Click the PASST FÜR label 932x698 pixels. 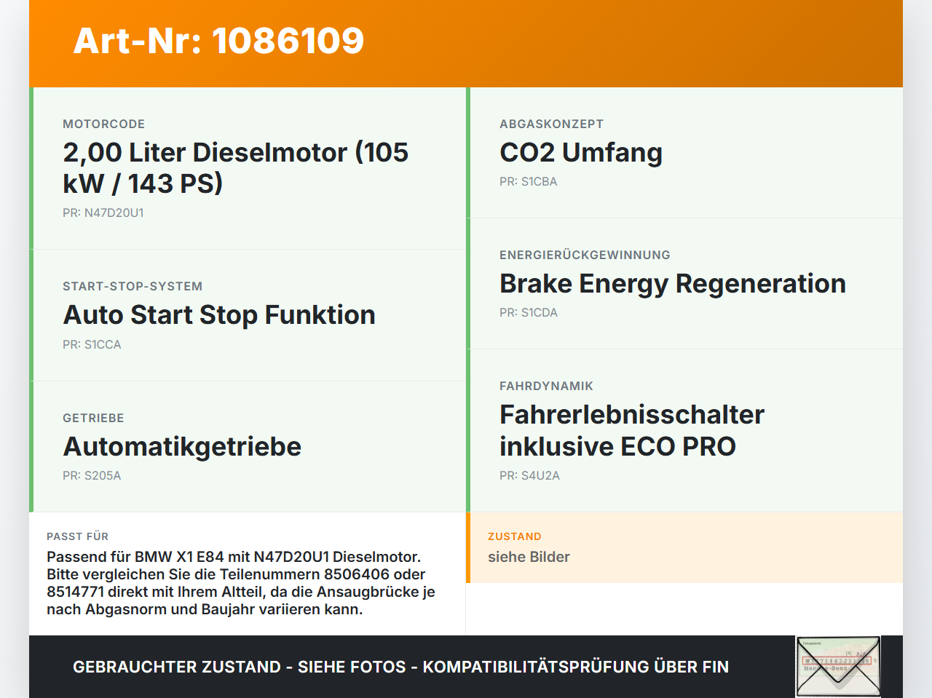click(77, 536)
